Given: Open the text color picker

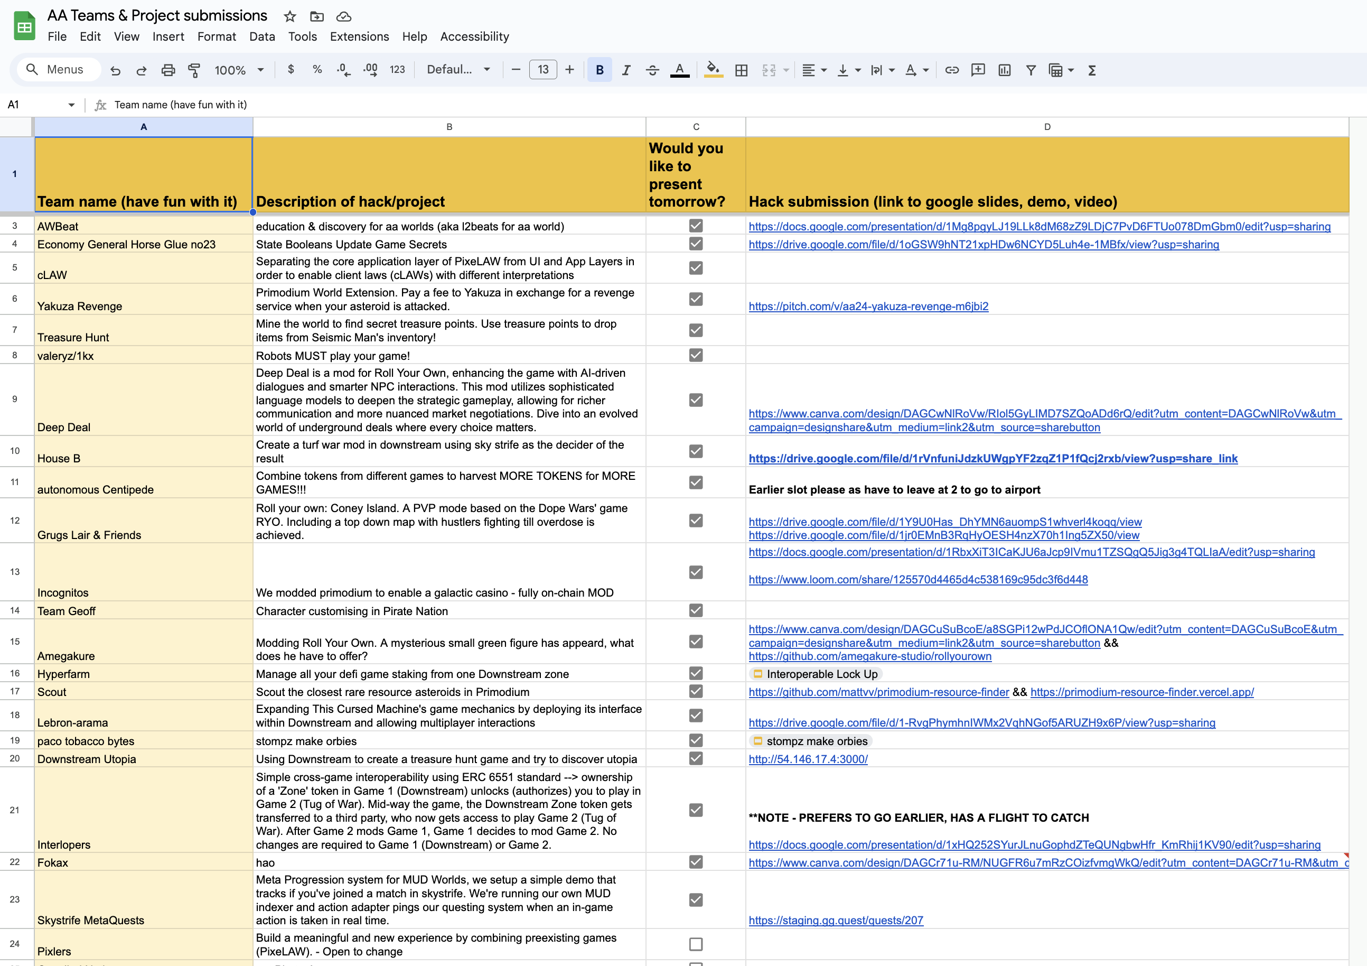Looking at the screenshot, I should coord(679,70).
